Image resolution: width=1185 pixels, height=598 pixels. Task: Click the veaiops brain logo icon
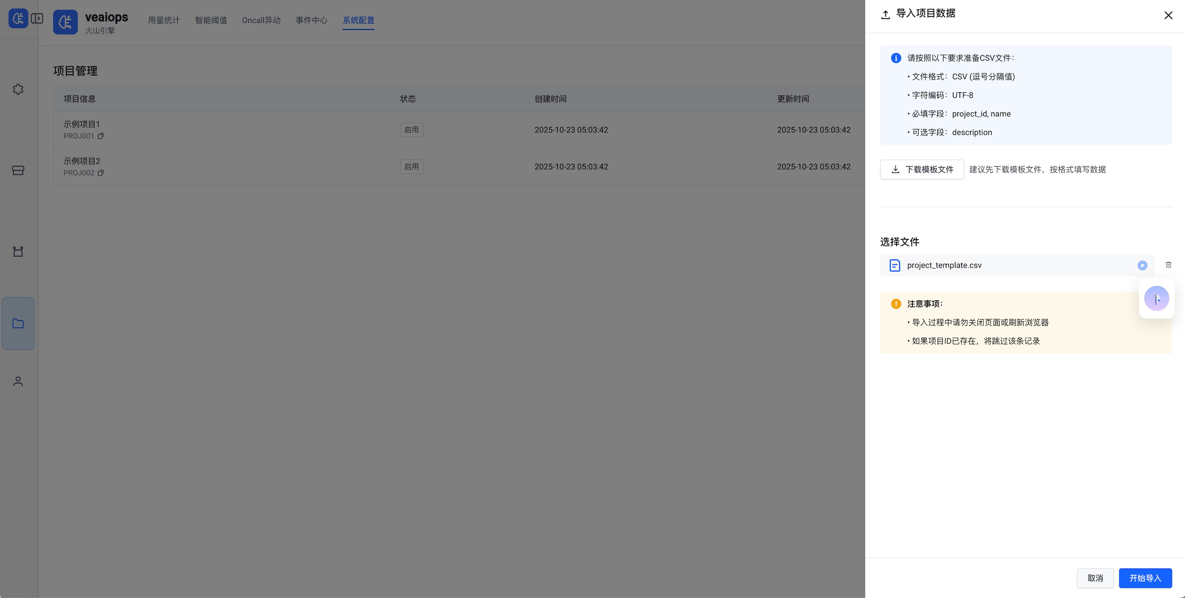pyautogui.click(x=65, y=22)
